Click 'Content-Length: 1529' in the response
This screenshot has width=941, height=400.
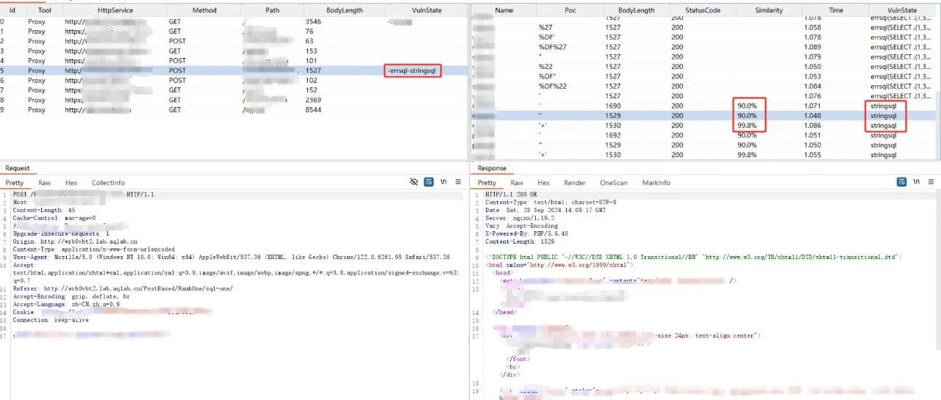coord(520,241)
